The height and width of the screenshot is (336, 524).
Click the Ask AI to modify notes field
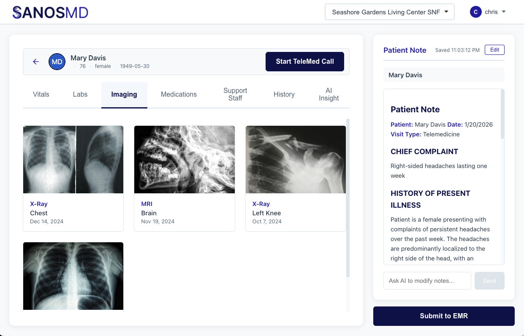pos(427,281)
